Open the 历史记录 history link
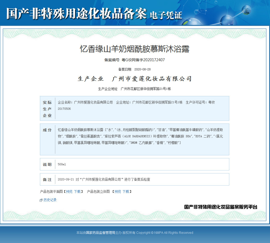270x243 pixels. click(x=50, y=200)
